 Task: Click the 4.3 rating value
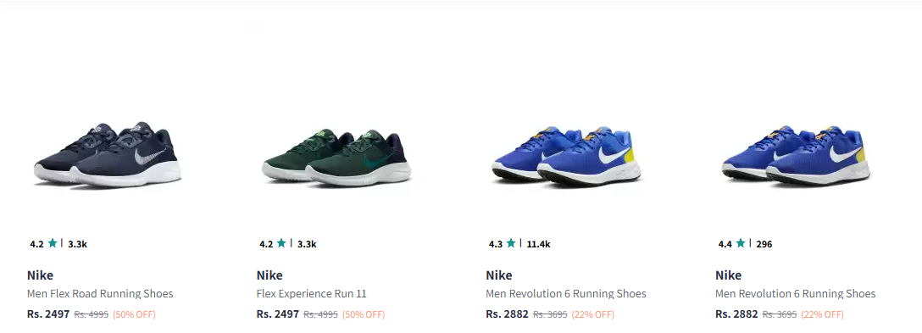495,243
